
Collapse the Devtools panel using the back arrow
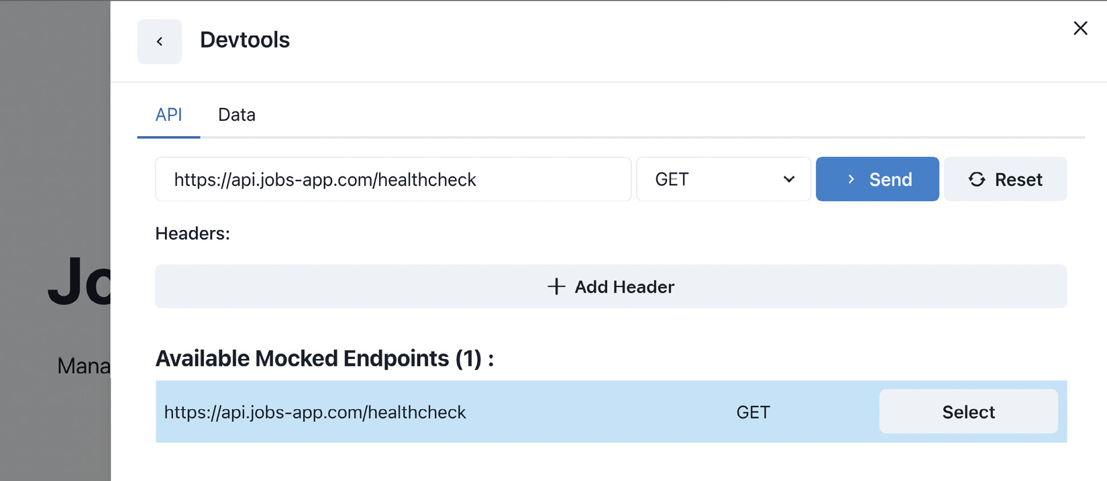pos(160,41)
